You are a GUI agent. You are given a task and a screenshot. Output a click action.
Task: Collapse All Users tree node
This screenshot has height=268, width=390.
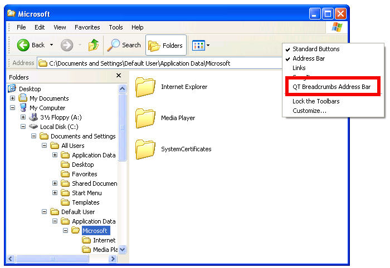[x=44, y=146]
